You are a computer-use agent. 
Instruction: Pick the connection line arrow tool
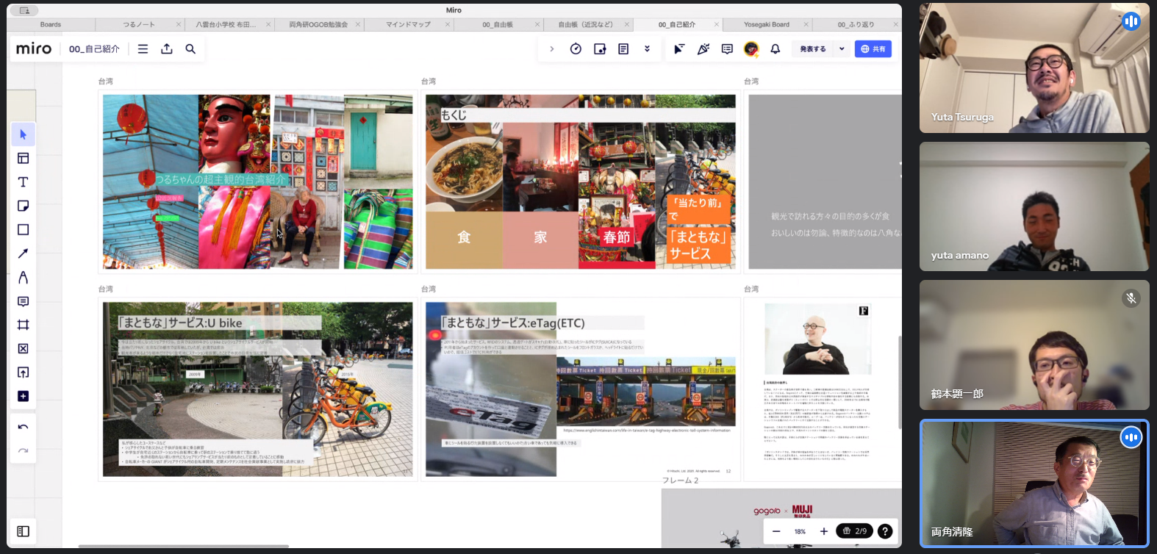pos(23,253)
